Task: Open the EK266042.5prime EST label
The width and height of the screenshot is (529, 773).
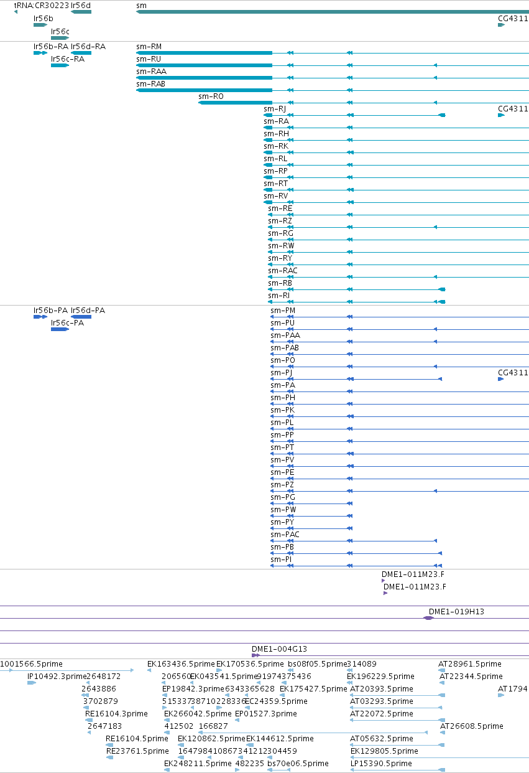Action: click(198, 713)
